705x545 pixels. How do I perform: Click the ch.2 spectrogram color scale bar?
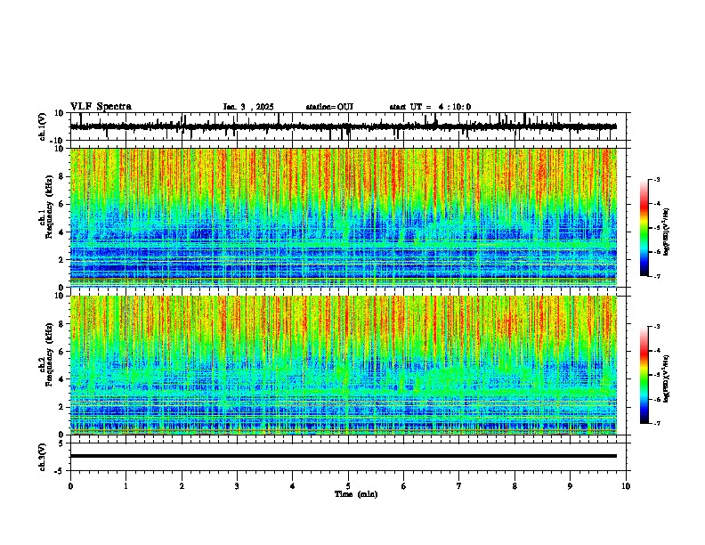[x=644, y=375]
